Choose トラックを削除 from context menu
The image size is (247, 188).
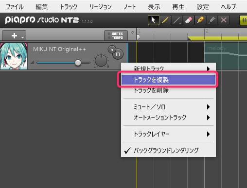[168, 90]
